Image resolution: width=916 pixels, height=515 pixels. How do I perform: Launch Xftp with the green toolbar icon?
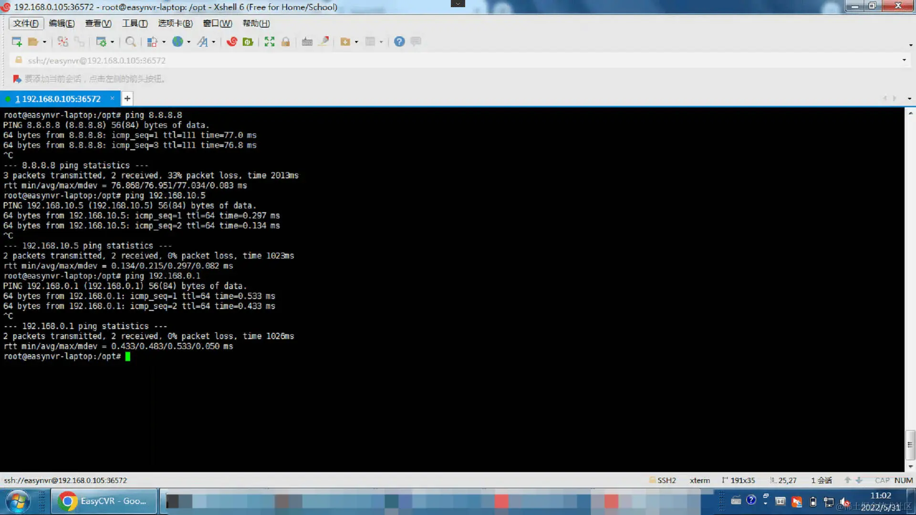pyautogui.click(x=248, y=42)
